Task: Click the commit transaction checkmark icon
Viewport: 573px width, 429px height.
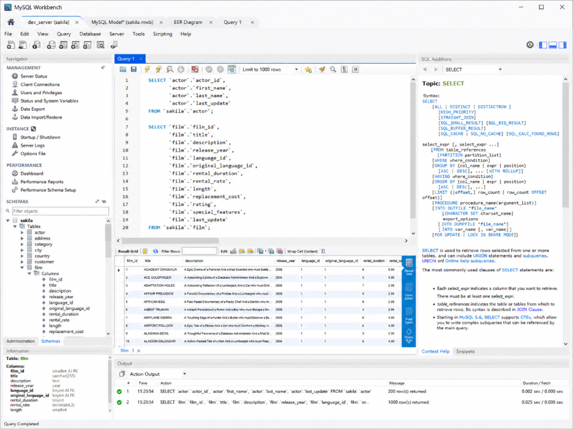Action: click(209, 69)
